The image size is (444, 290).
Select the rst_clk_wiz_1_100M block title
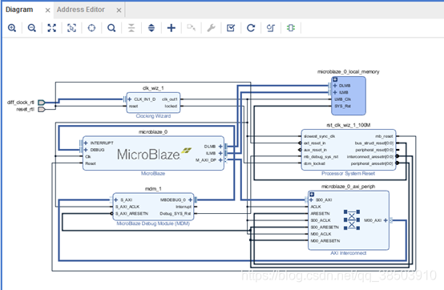pos(349,125)
